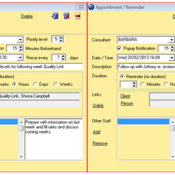Image resolution: width=175 pixels, height=175 pixels.
Task: Click the Add link under Other Staff
Action: coord(97,132)
